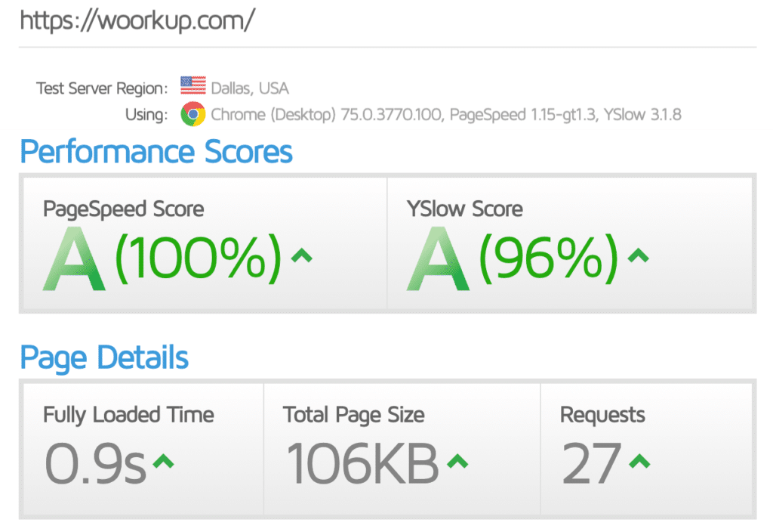Click the 106KB page size value
773x532 pixels.
[362, 463]
